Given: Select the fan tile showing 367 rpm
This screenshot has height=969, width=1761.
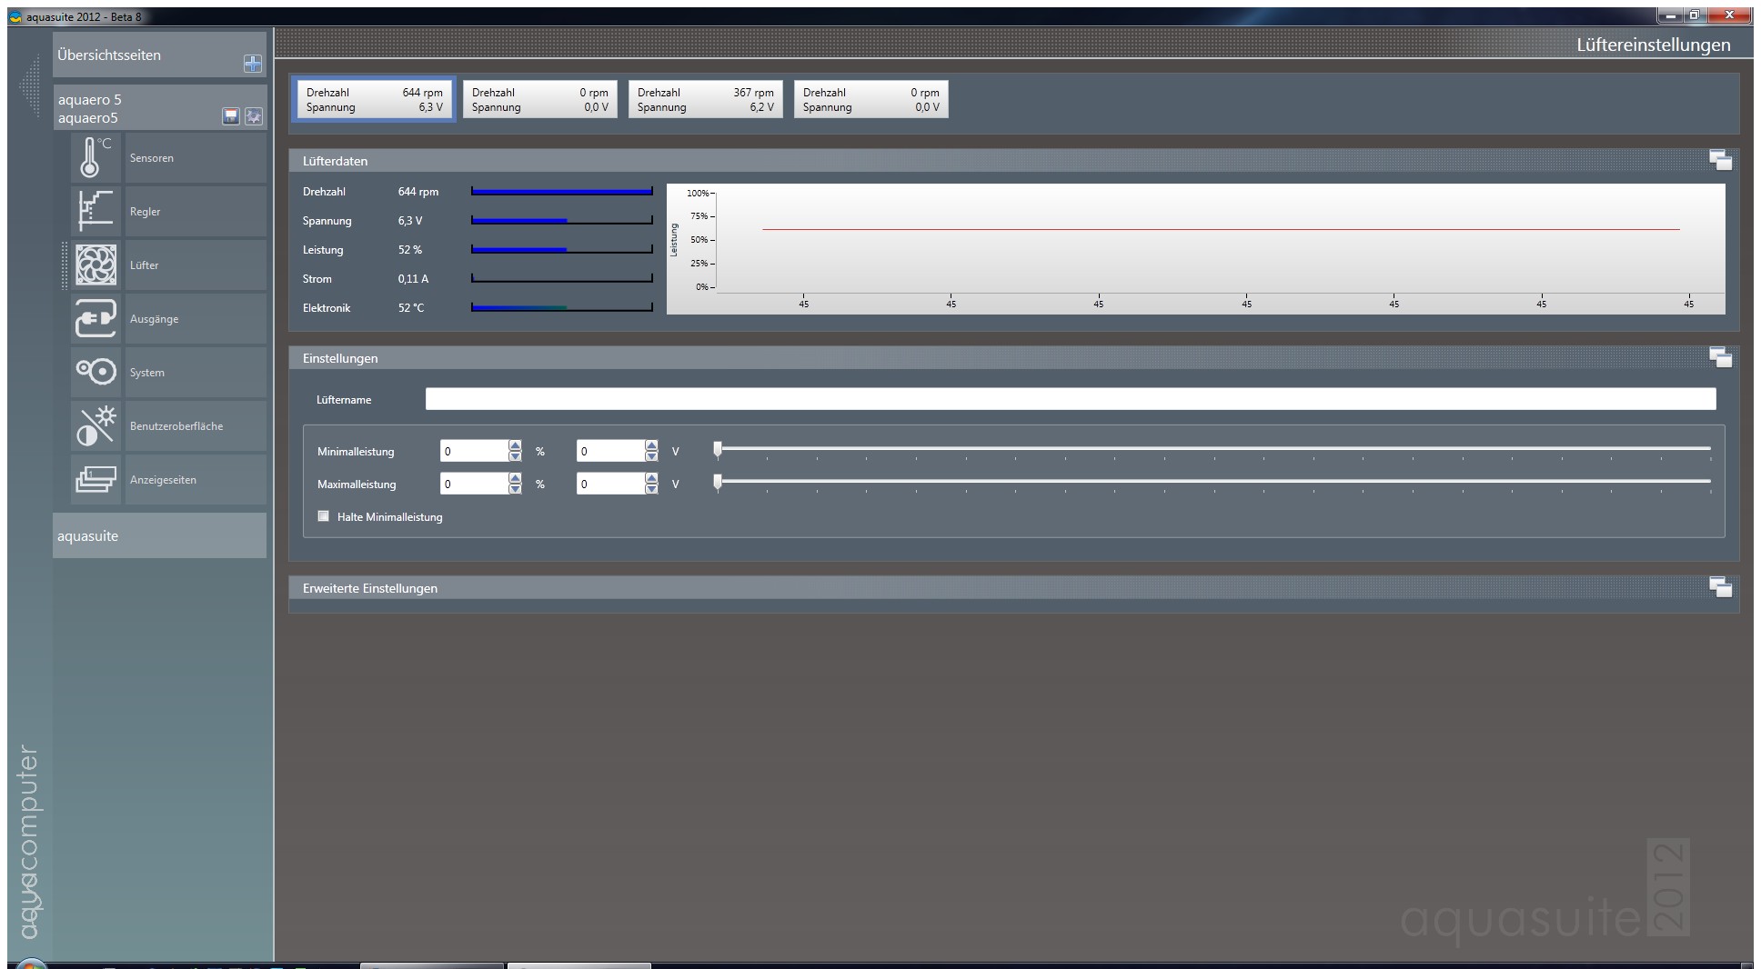Looking at the screenshot, I should pyautogui.click(x=705, y=99).
